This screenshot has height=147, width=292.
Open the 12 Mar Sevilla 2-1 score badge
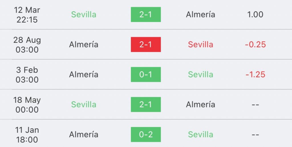coord(146,15)
